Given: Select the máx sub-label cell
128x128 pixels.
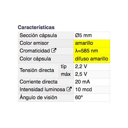Looking at the screenshot, I should pos(66,74).
